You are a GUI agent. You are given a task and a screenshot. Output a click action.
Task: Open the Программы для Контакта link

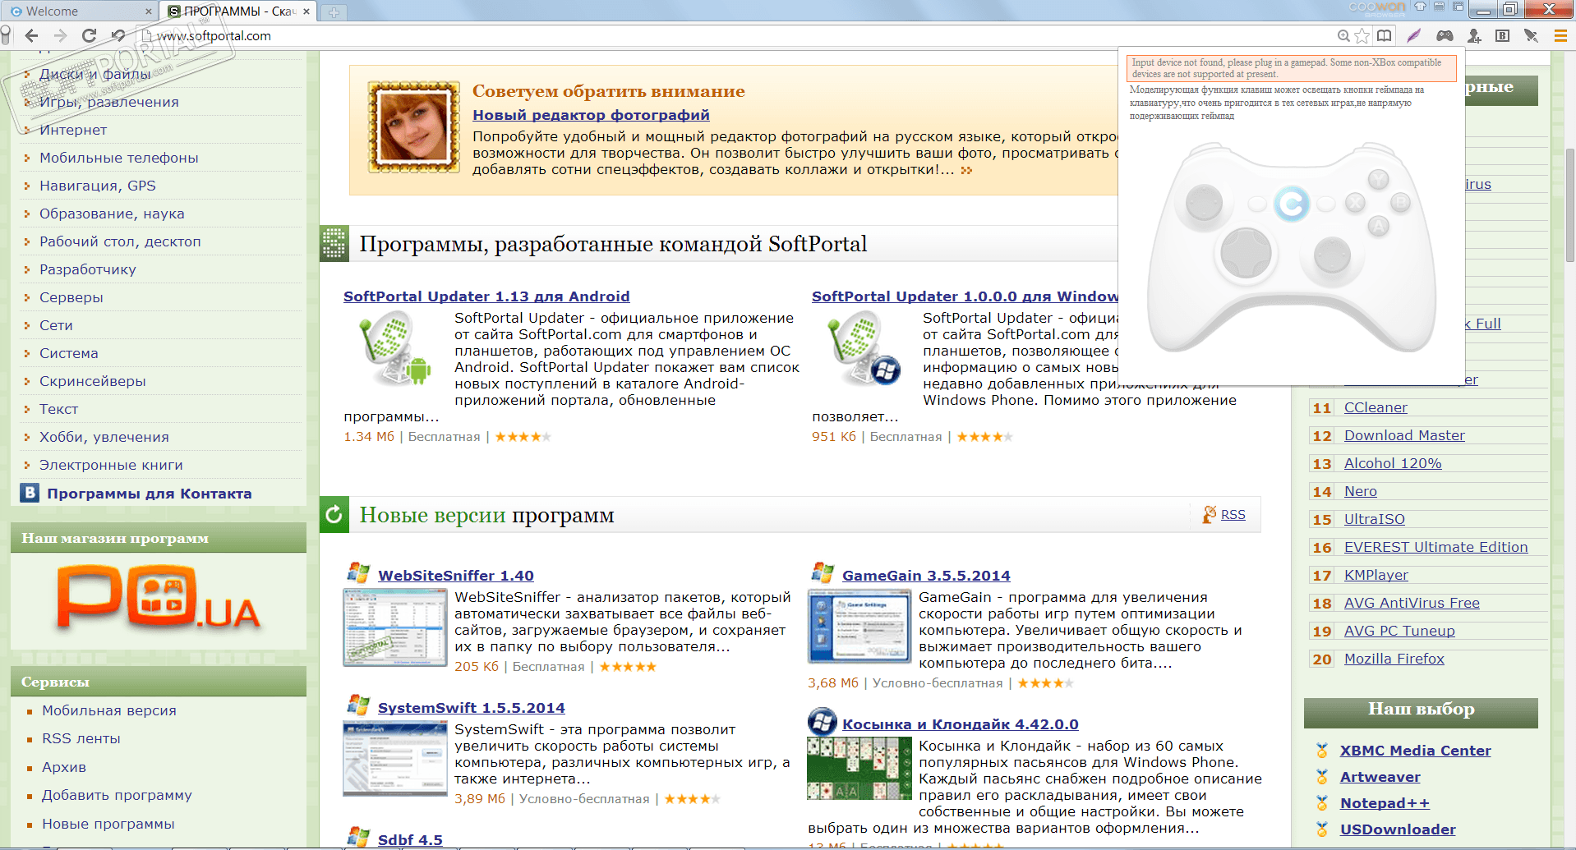click(x=150, y=494)
